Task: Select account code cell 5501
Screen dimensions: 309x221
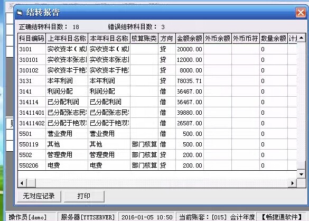Action: [32, 134]
